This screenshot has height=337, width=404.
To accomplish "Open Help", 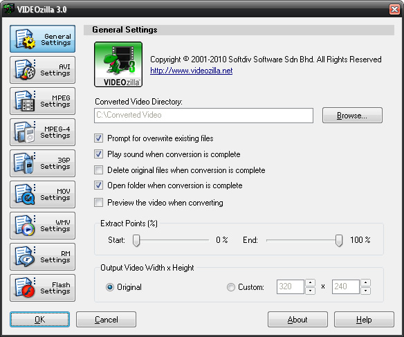I will [364, 320].
